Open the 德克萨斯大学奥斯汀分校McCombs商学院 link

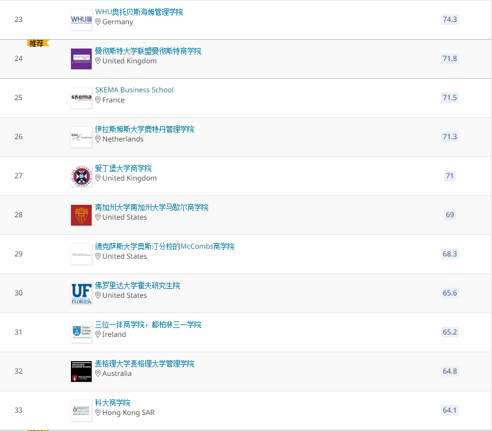(165, 246)
